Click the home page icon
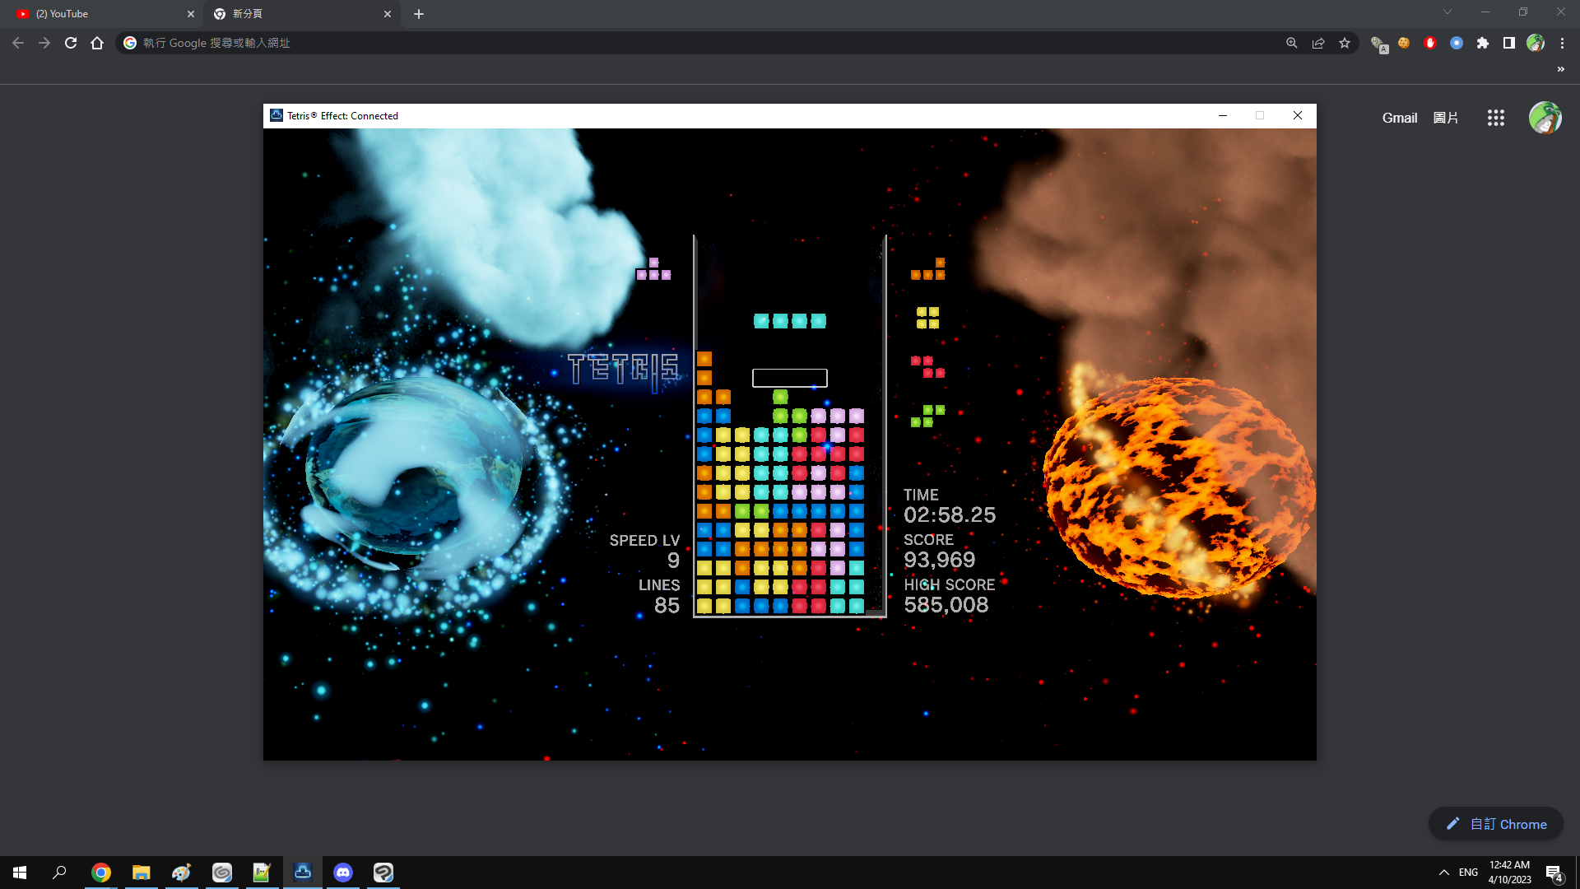1580x889 pixels. (x=97, y=43)
